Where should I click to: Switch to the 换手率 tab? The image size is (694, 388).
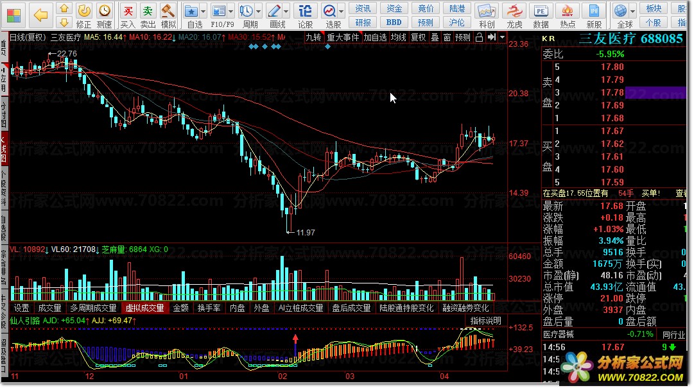point(209,308)
